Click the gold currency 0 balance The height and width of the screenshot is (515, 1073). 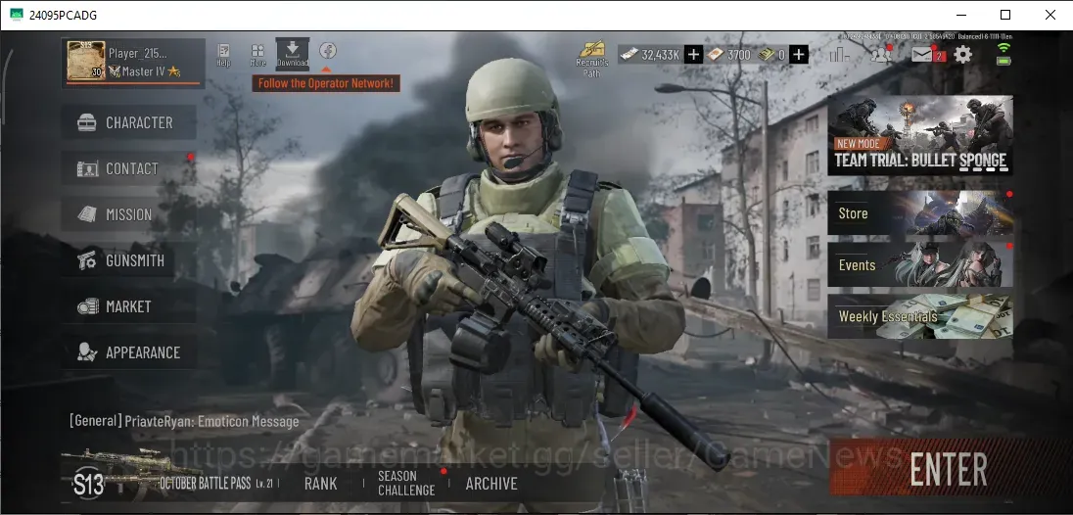[772, 55]
